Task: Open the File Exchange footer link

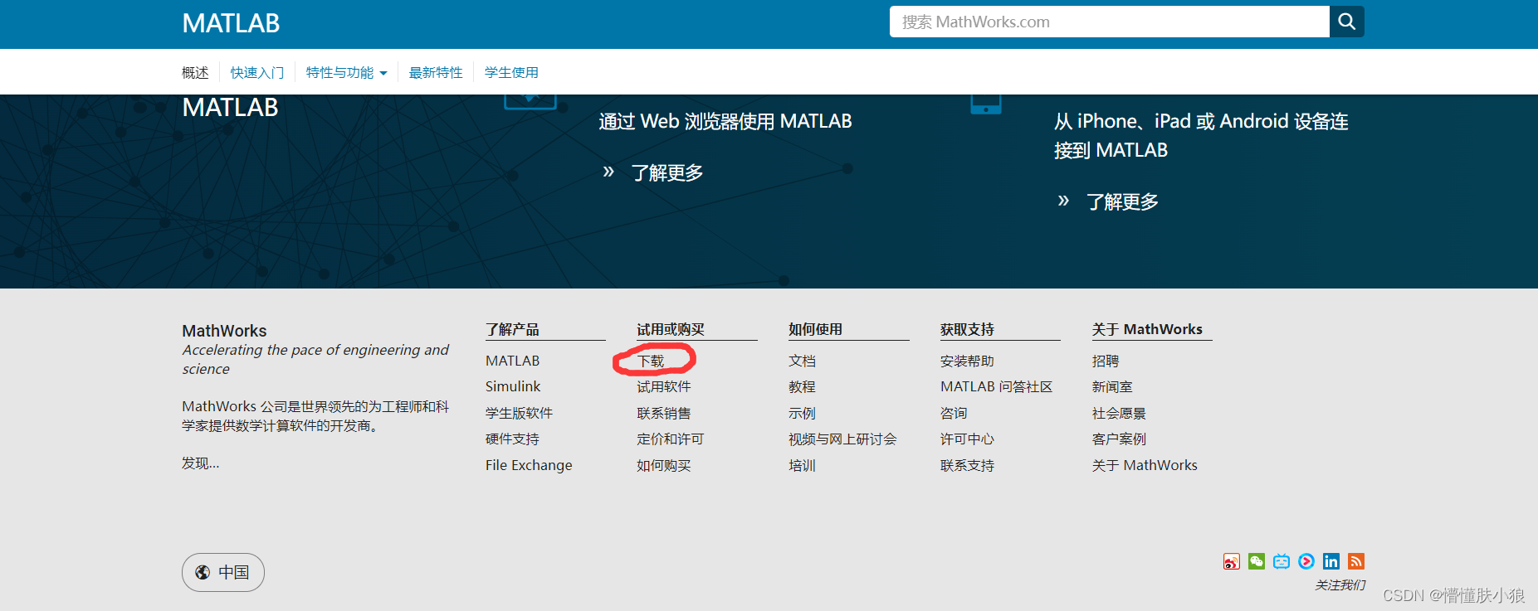Action: pos(529,466)
